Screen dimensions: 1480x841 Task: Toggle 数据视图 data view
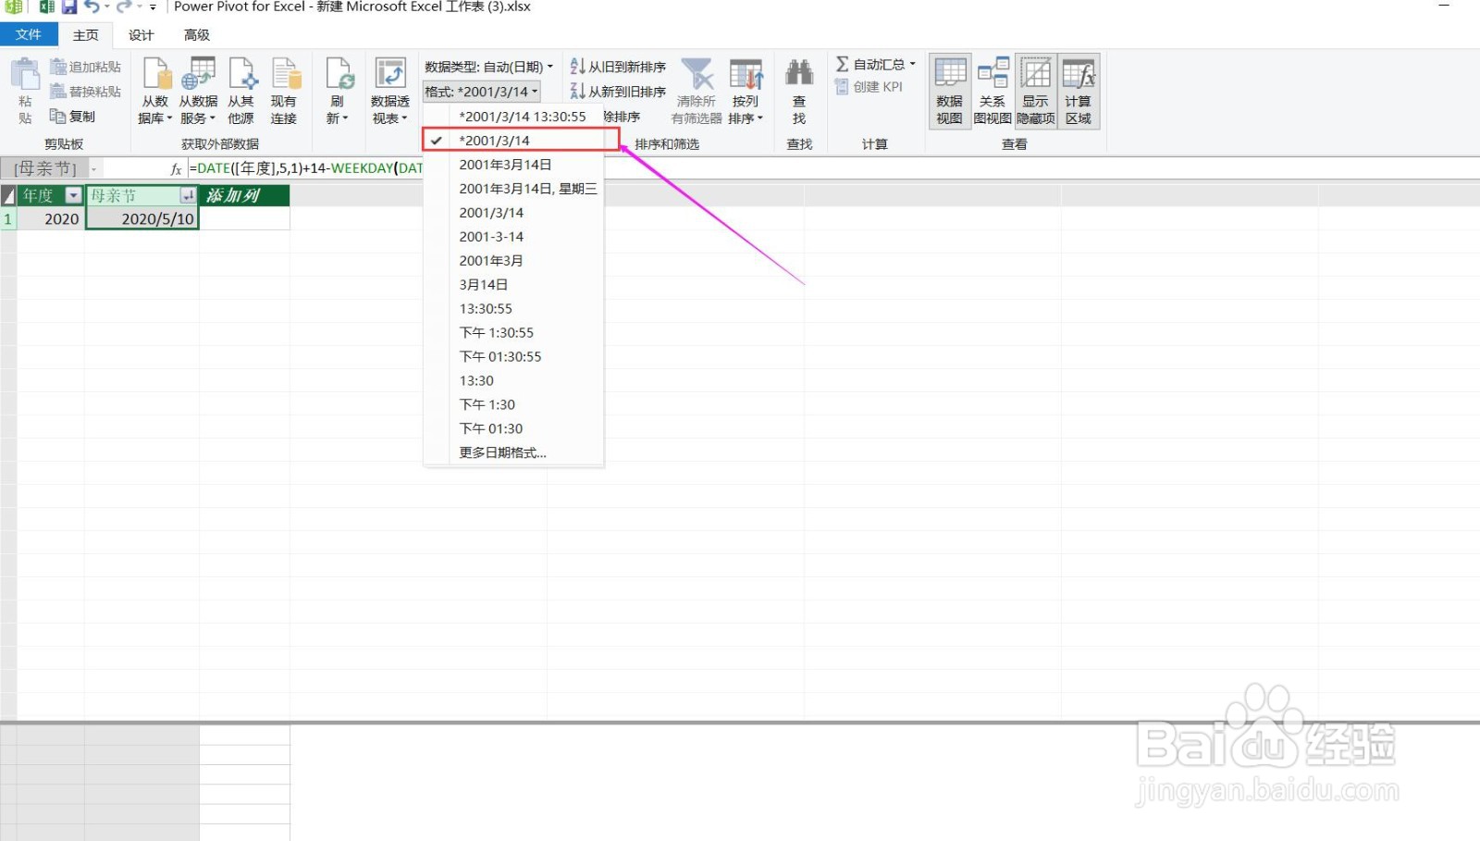click(x=949, y=91)
